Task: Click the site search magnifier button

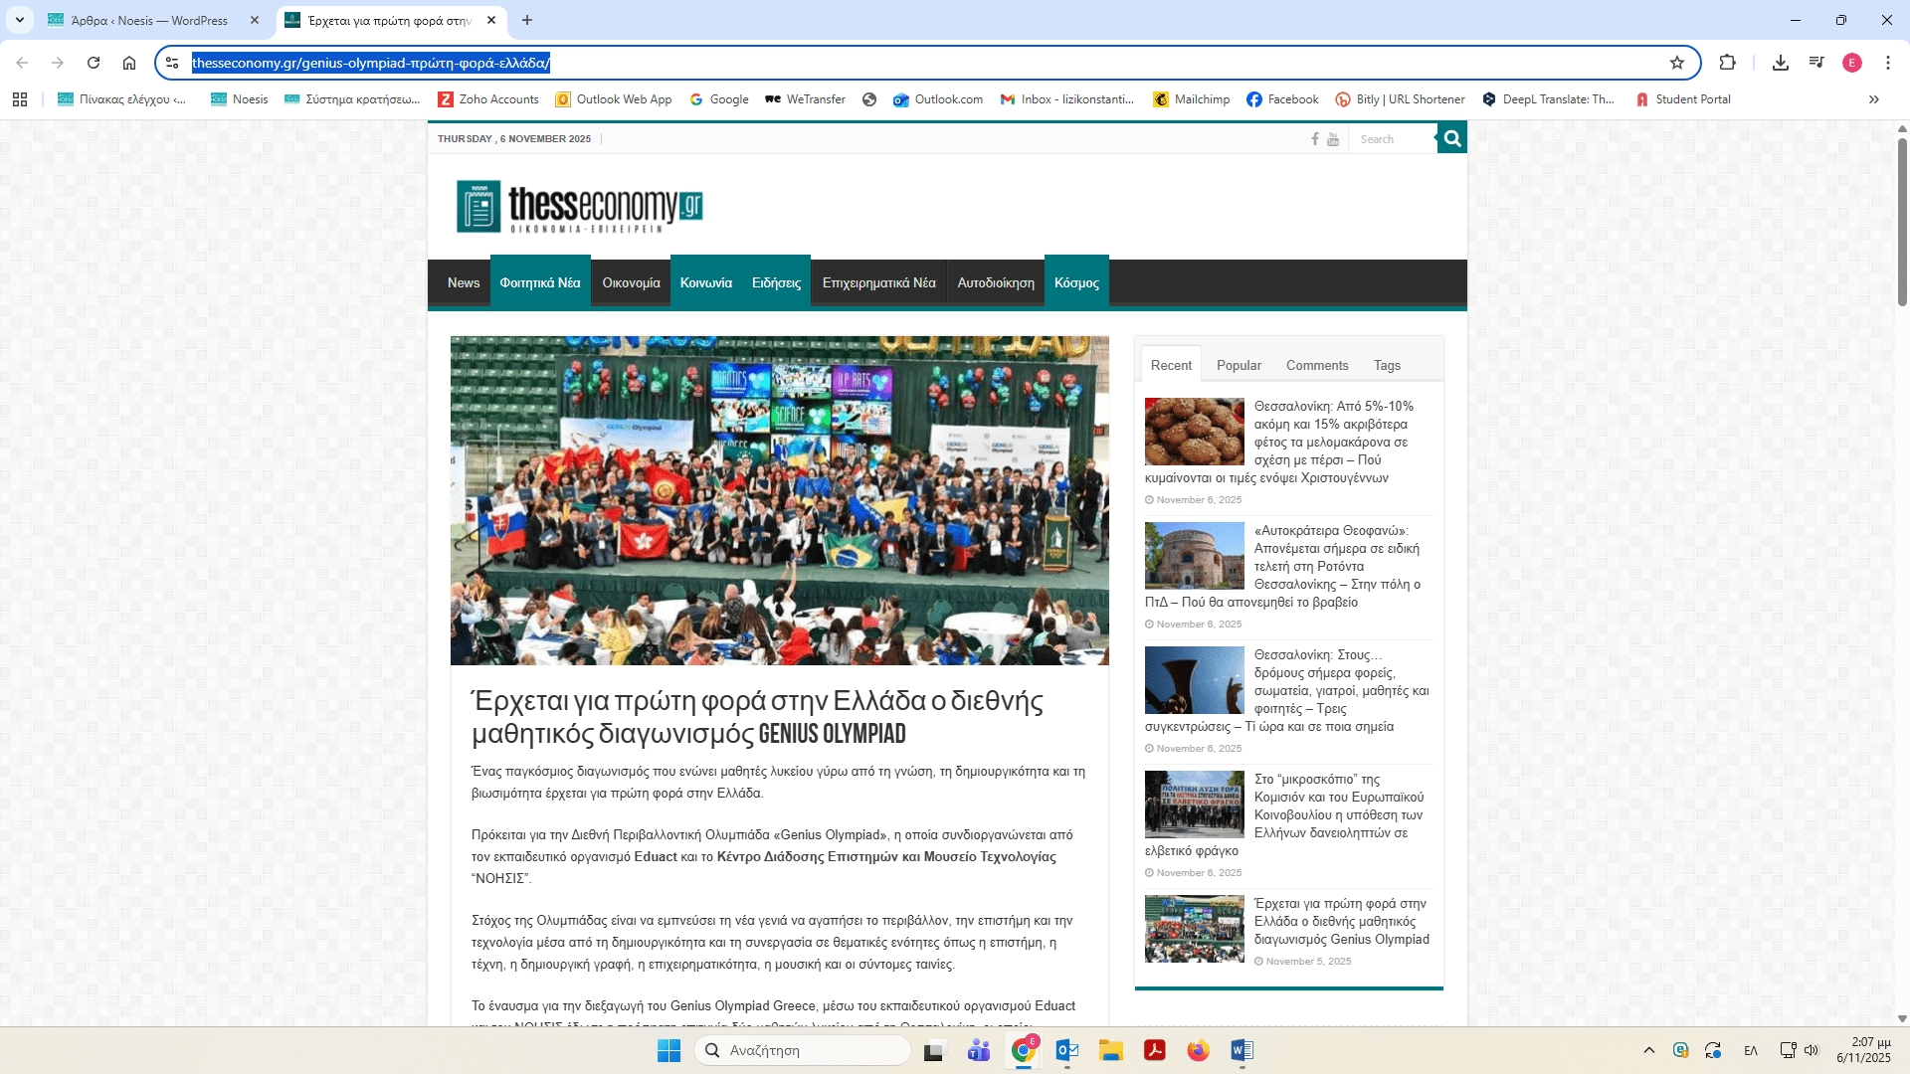Action: click(1452, 139)
